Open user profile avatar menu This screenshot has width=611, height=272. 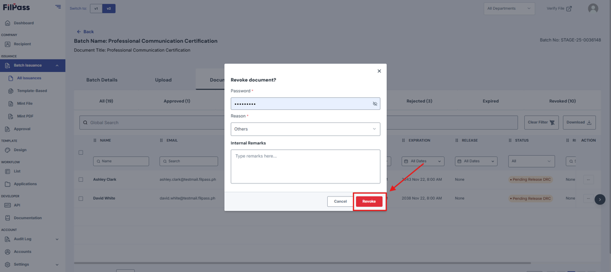pyautogui.click(x=593, y=8)
